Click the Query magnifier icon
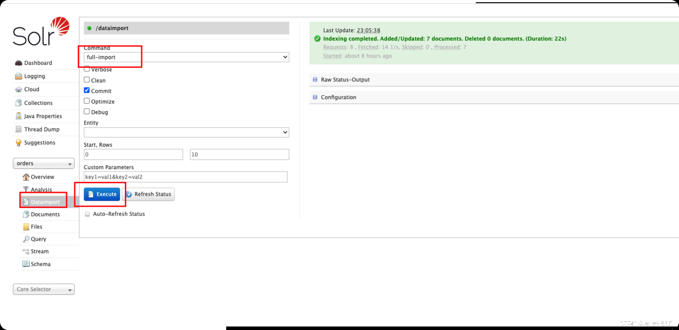The width and height of the screenshot is (679, 330). tap(26, 239)
